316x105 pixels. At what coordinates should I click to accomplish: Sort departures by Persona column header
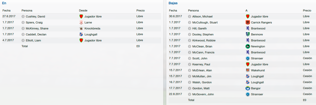coord(193,10)
